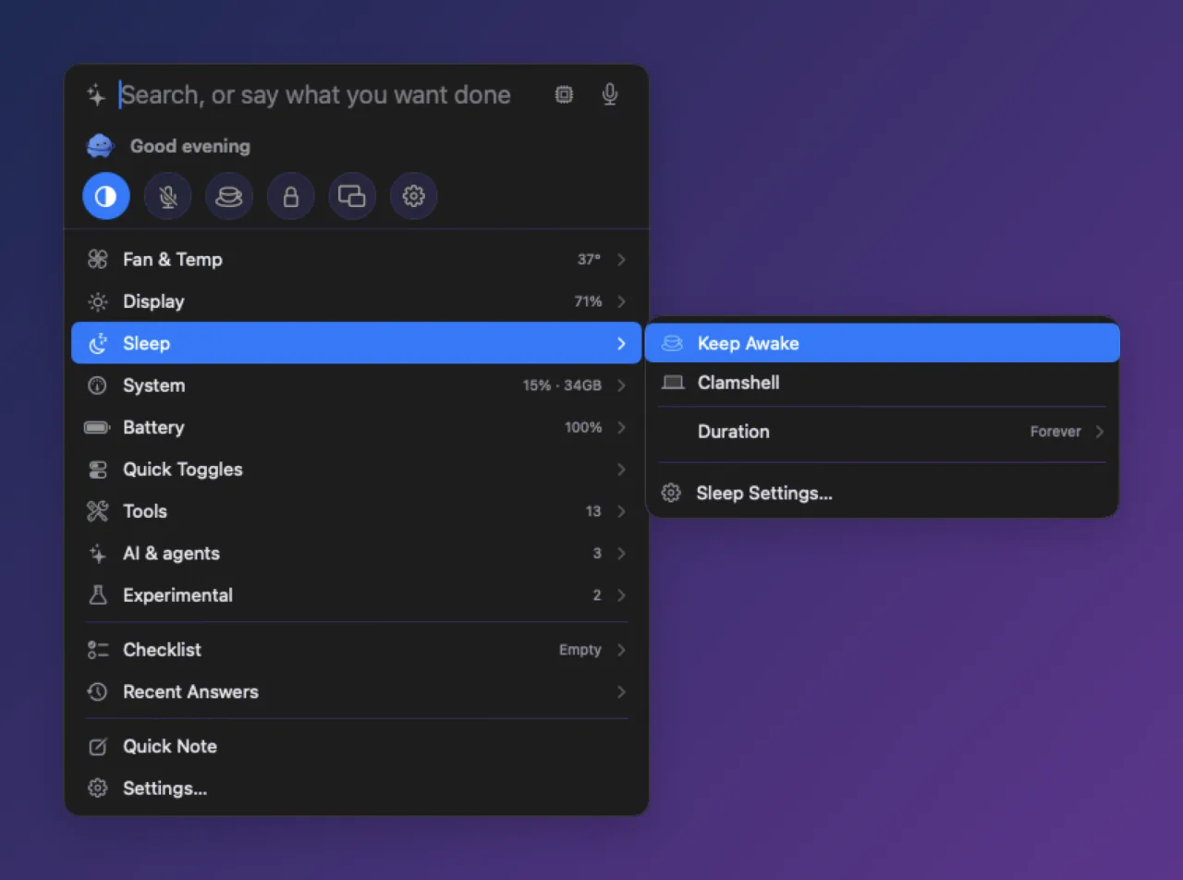Screen dimensions: 1183x880
Task: Click the history clock icon beside Recent Answers
Action: pyautogui.click(x=98, y=691)
